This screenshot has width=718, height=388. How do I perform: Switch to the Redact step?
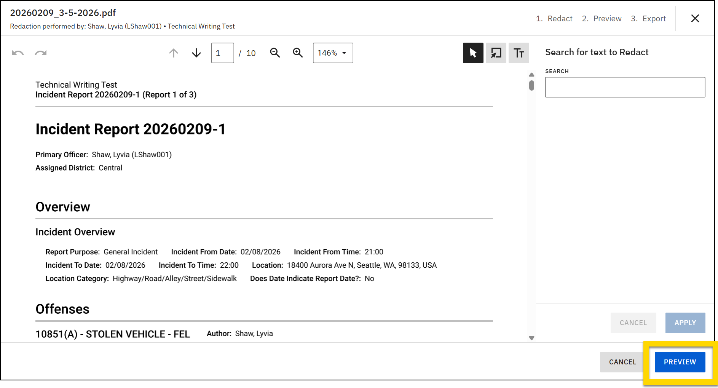point(554,19)
